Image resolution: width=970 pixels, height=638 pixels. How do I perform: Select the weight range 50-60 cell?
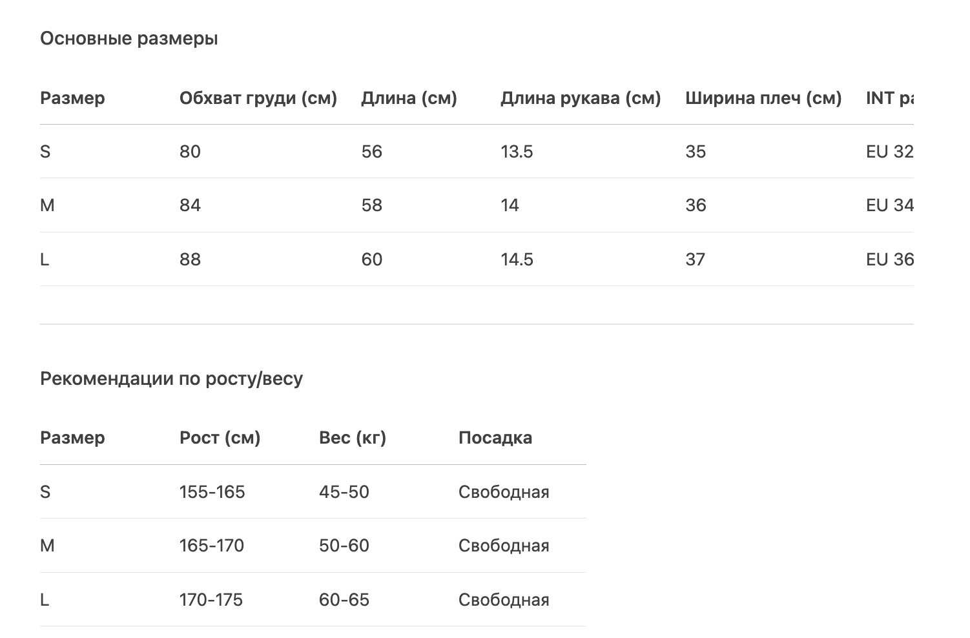click(344, 546)
